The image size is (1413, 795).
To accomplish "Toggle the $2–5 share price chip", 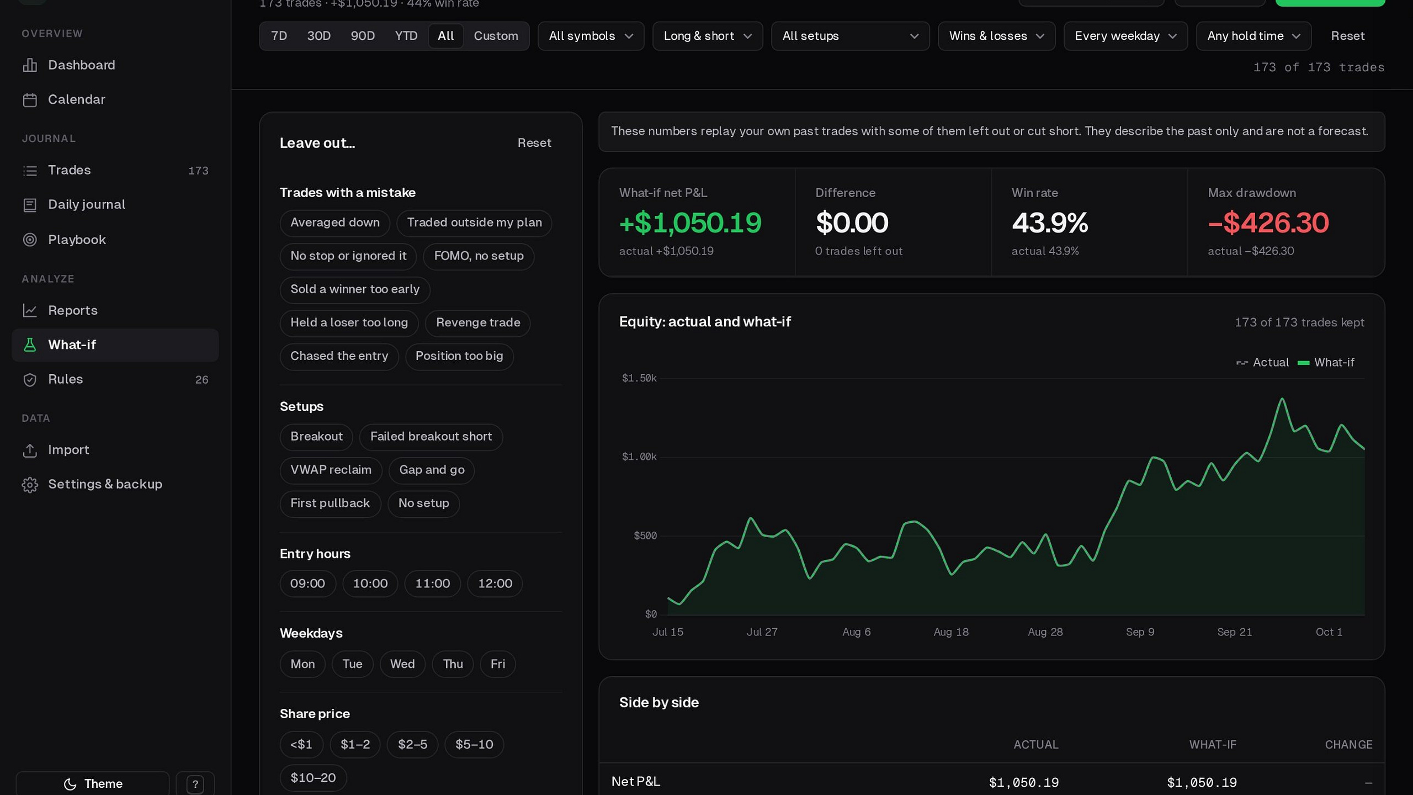I will point(412,745).
